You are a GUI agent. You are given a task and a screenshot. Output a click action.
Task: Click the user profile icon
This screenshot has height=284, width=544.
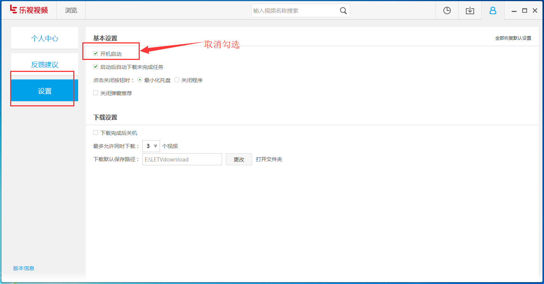(x=493, y=10)
